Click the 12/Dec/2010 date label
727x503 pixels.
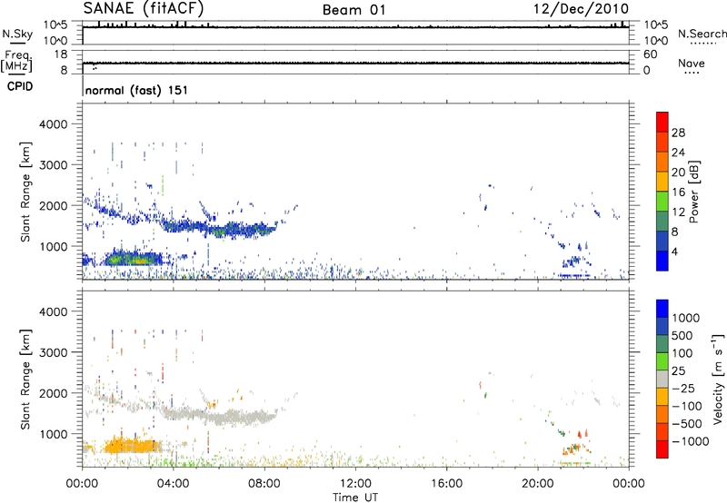(x=581, y=8)
